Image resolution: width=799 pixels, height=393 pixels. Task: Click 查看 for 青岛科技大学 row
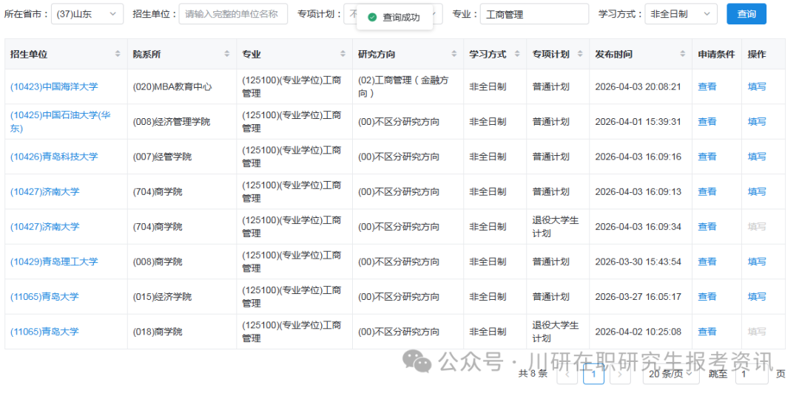point(707,157)
